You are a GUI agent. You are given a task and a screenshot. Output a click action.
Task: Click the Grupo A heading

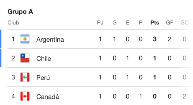pyautogui.click(x=20, y=12)
